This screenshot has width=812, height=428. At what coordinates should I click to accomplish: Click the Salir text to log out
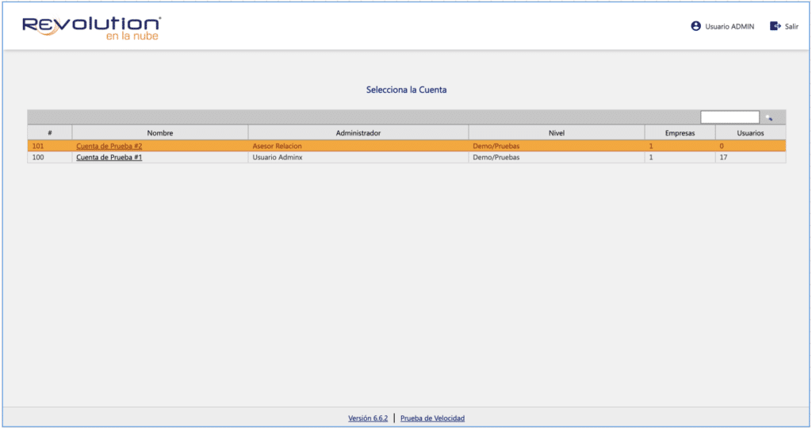(791, 26)
